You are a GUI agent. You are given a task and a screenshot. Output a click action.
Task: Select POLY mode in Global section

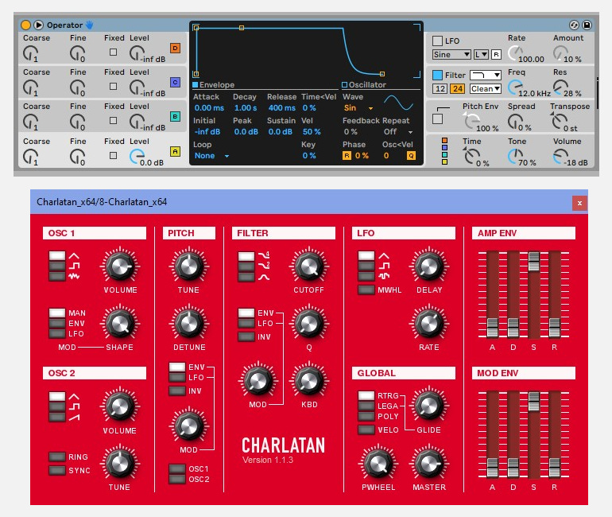(x=366, y=416)
